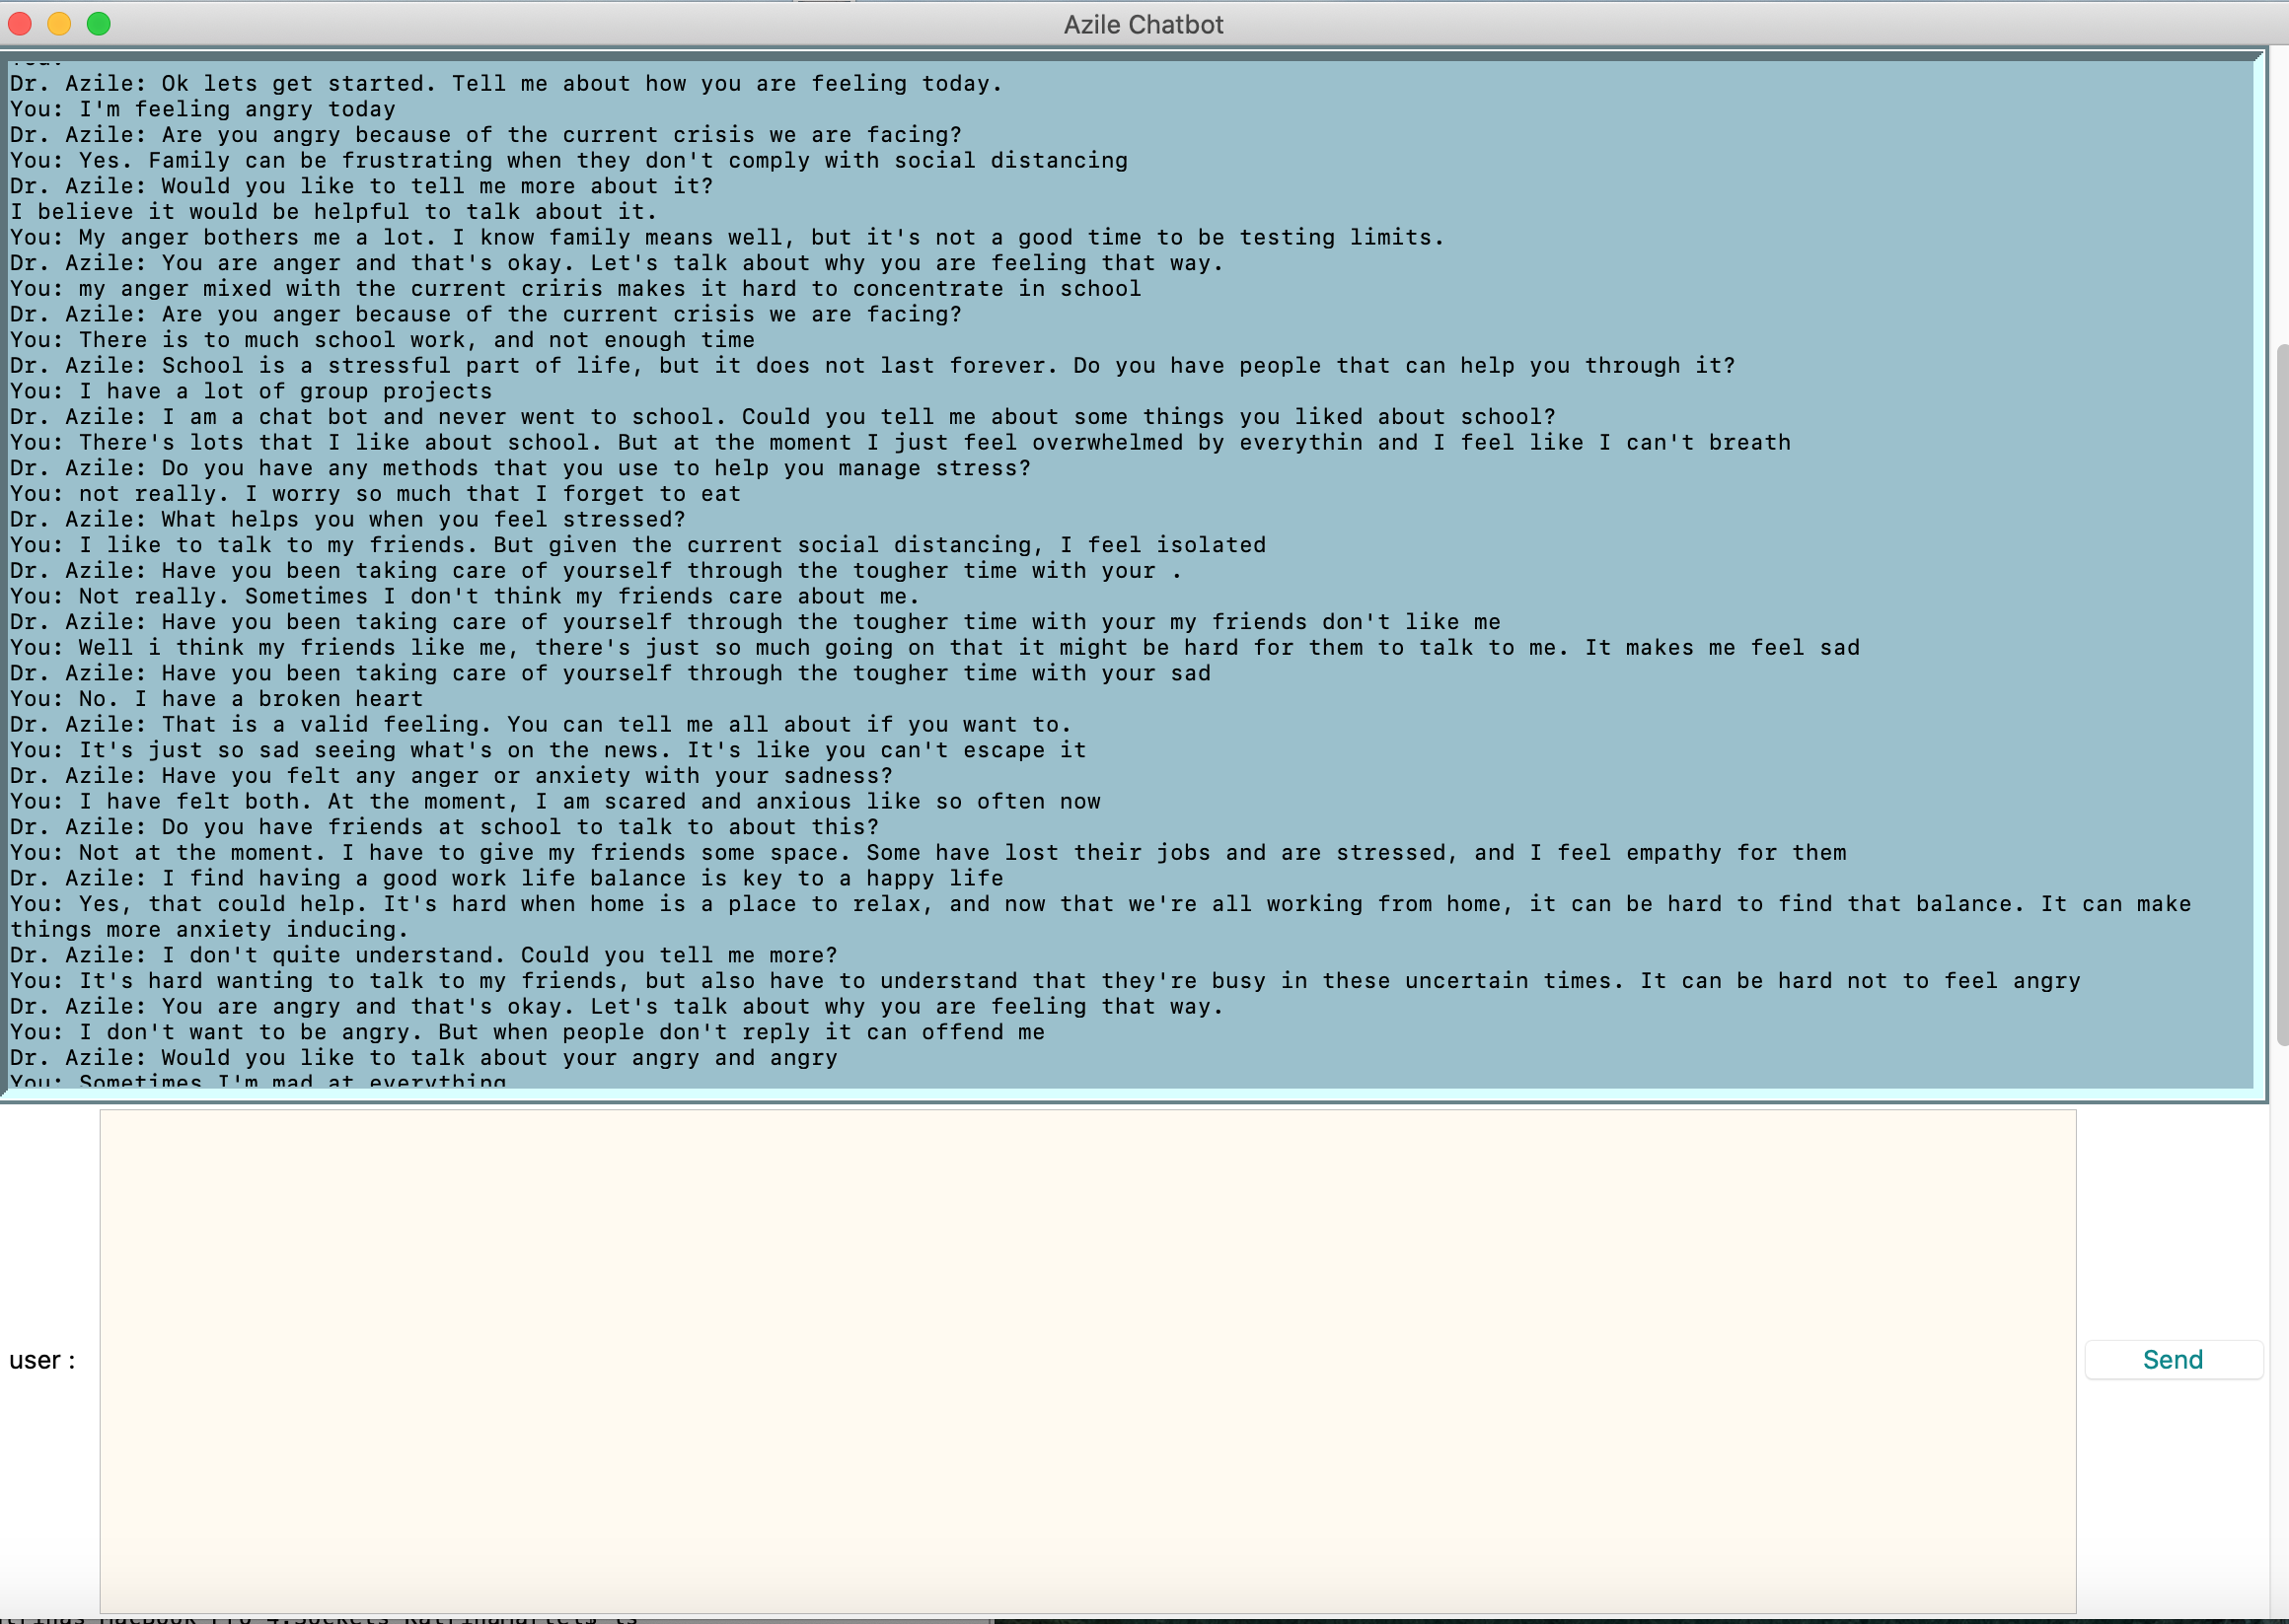Image resolution: width=2289 pixels, height=1624 pixels.
Task: Click the partially visible 'Sometimes I'm mad at everything' line
Action: (x=258, y=1081)
